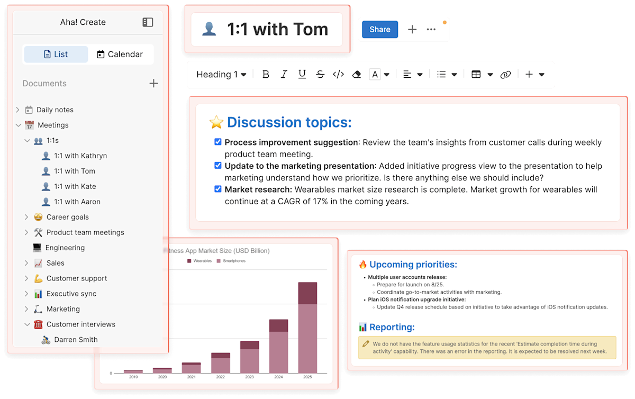Viewport: 635px width, 399px height.
Task: Open the list type dropdown arrow
Action: click(x=454, y=75)
